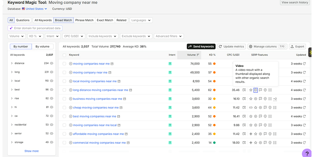
Task: Click the Video SERP feature icon for long distance moving companies
Action: (x=255, y=90)
